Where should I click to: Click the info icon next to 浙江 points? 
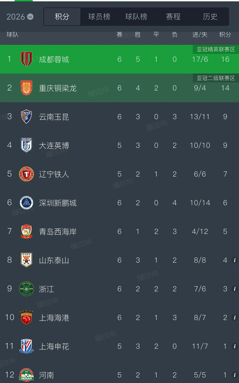click(x=235, y=289)
